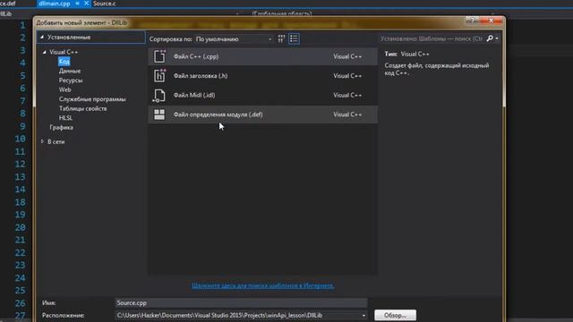Collapse the Visual C++ tree node
The height and width of the screenshot is (322, 573).
[44, 52]
